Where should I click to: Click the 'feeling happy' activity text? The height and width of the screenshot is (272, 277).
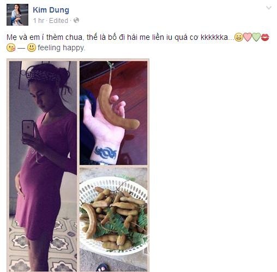point(61,48)
